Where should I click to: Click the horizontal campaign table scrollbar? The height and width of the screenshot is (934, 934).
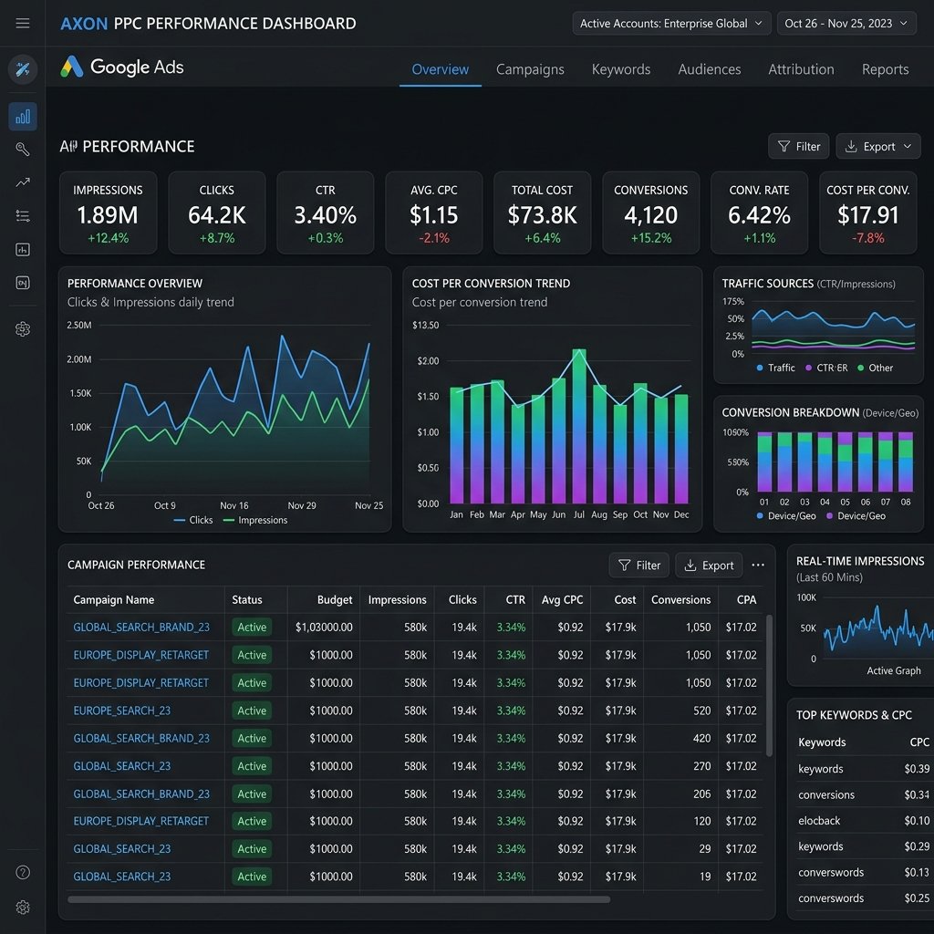(x=339, y=899)
